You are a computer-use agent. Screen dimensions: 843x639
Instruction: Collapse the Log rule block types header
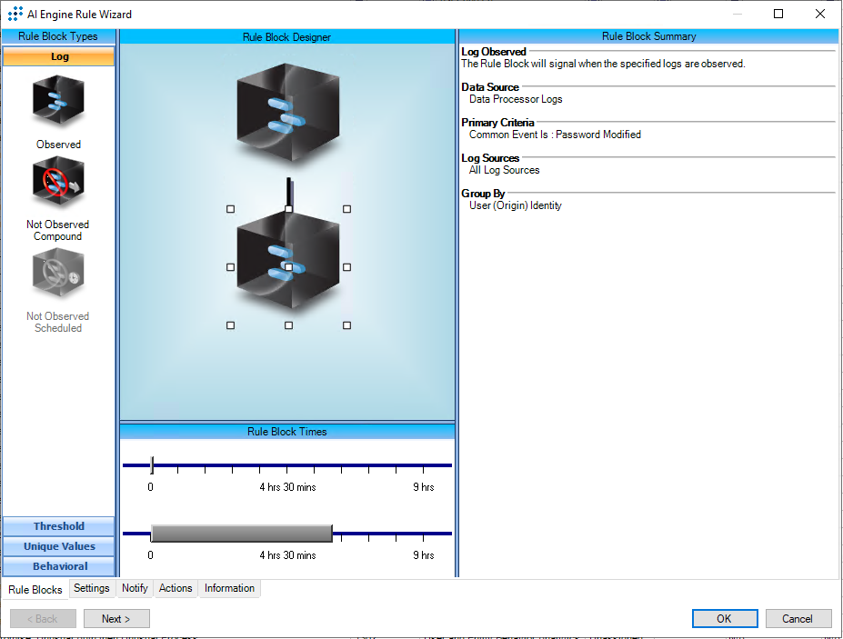tap(58, 56)
